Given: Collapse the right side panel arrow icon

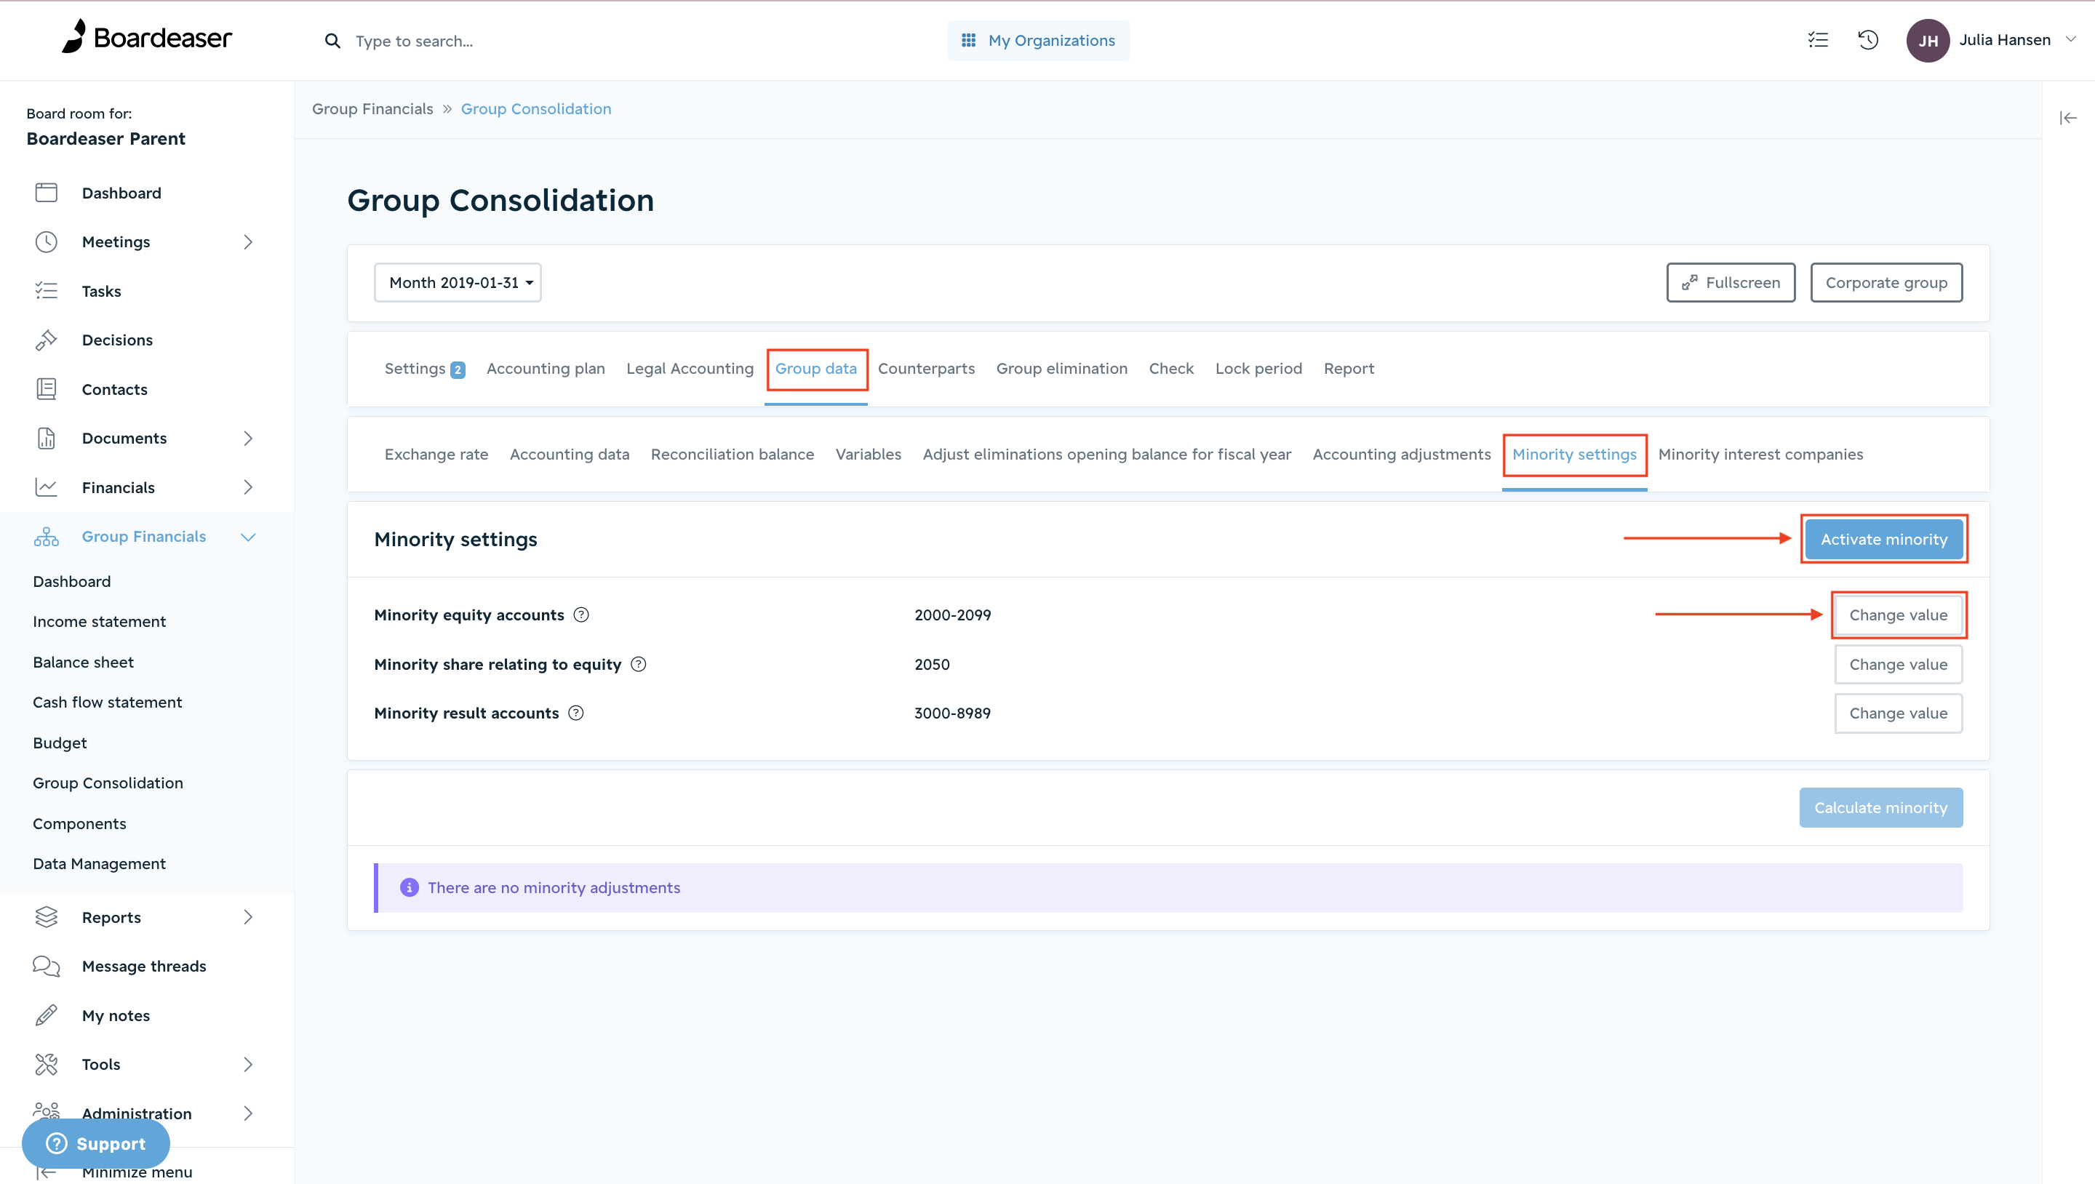Looking at the screenshot, I should pos(2067,118).
